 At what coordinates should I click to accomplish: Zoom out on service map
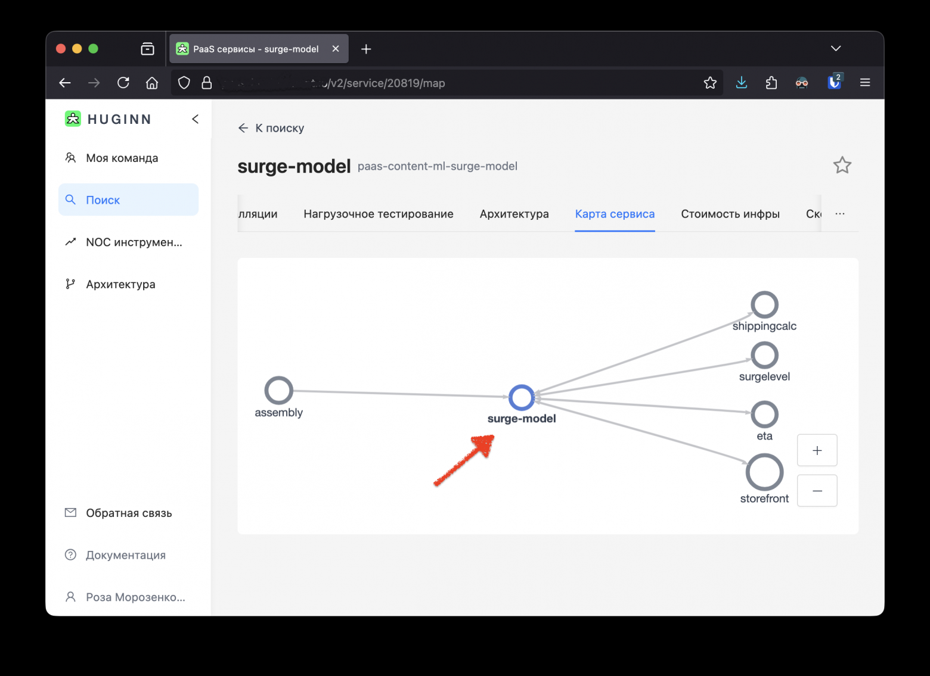[817, 491]
